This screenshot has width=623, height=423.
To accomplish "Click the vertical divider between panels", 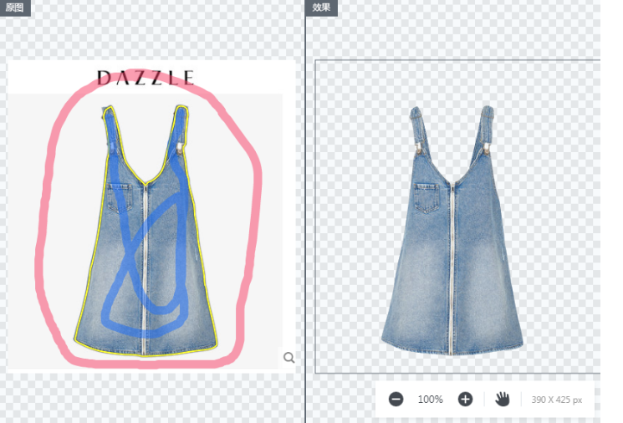I will tap(305, 209).
